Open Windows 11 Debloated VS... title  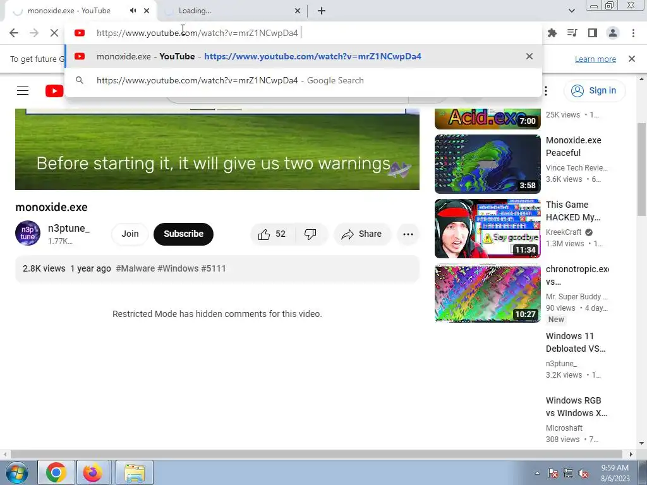[x=576, y=342]
